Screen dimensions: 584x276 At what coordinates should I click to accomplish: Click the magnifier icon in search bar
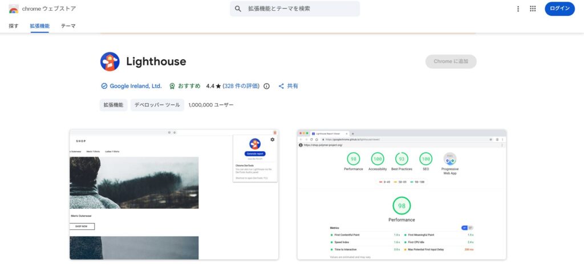[x=238, y=9]
